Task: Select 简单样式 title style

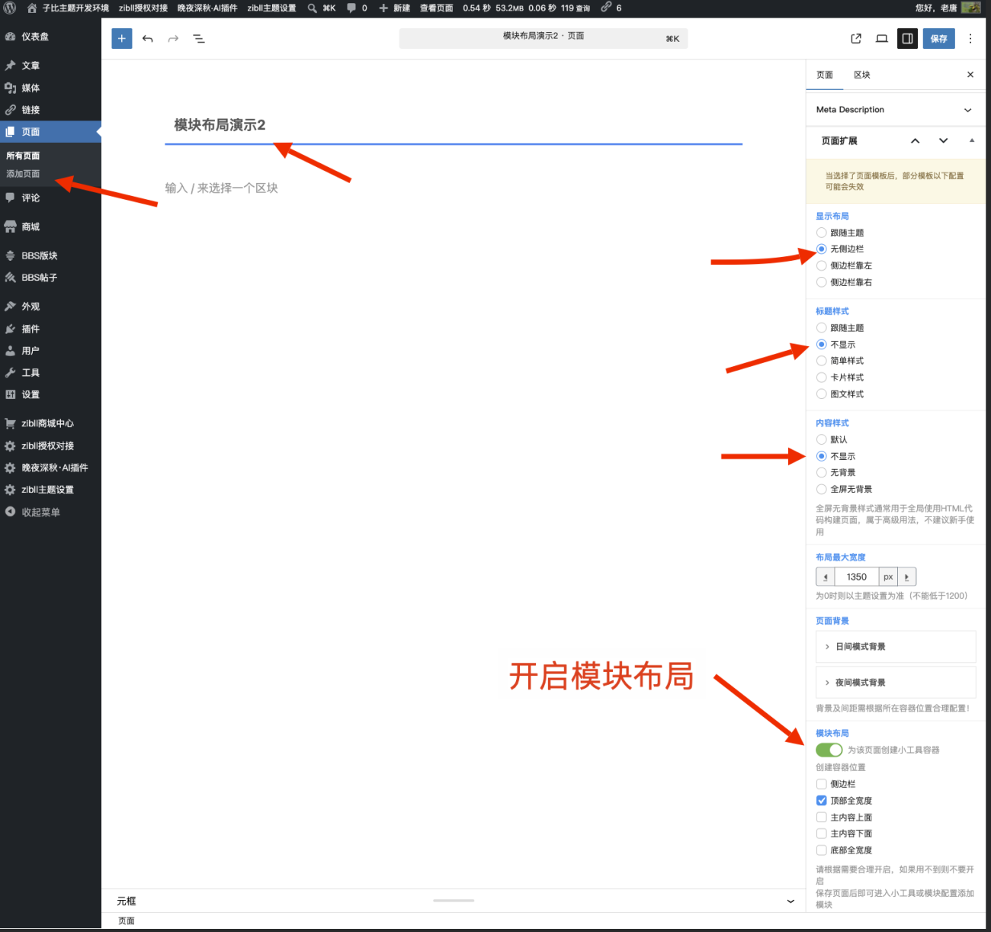Action: (822, 361)
